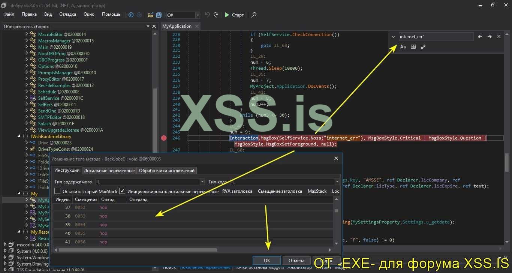Close the method body edit dialog
This screenshot has width=512, height=273.
(x=336, y=159)
